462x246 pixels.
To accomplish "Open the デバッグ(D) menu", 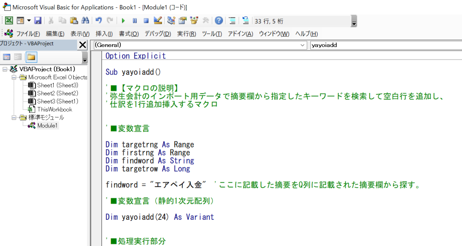I will pos(157,34).
